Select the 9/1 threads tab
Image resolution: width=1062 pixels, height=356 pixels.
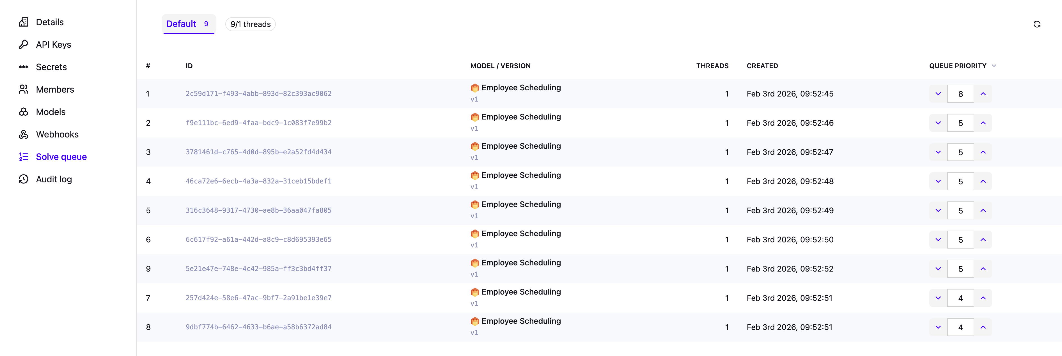(250, 24)
